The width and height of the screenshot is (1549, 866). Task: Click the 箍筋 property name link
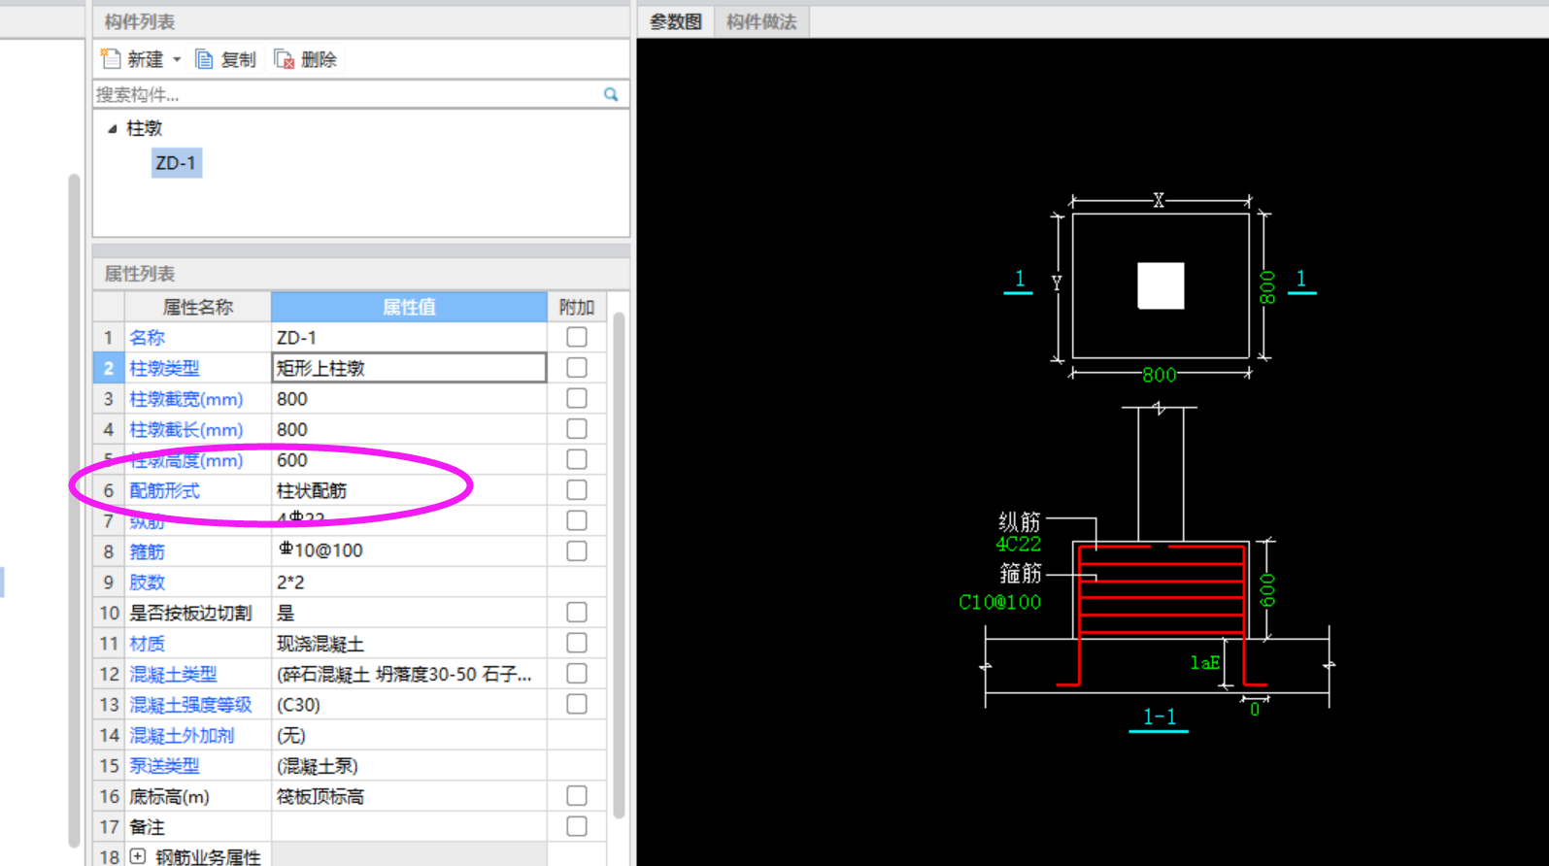[x=148, y=551]
